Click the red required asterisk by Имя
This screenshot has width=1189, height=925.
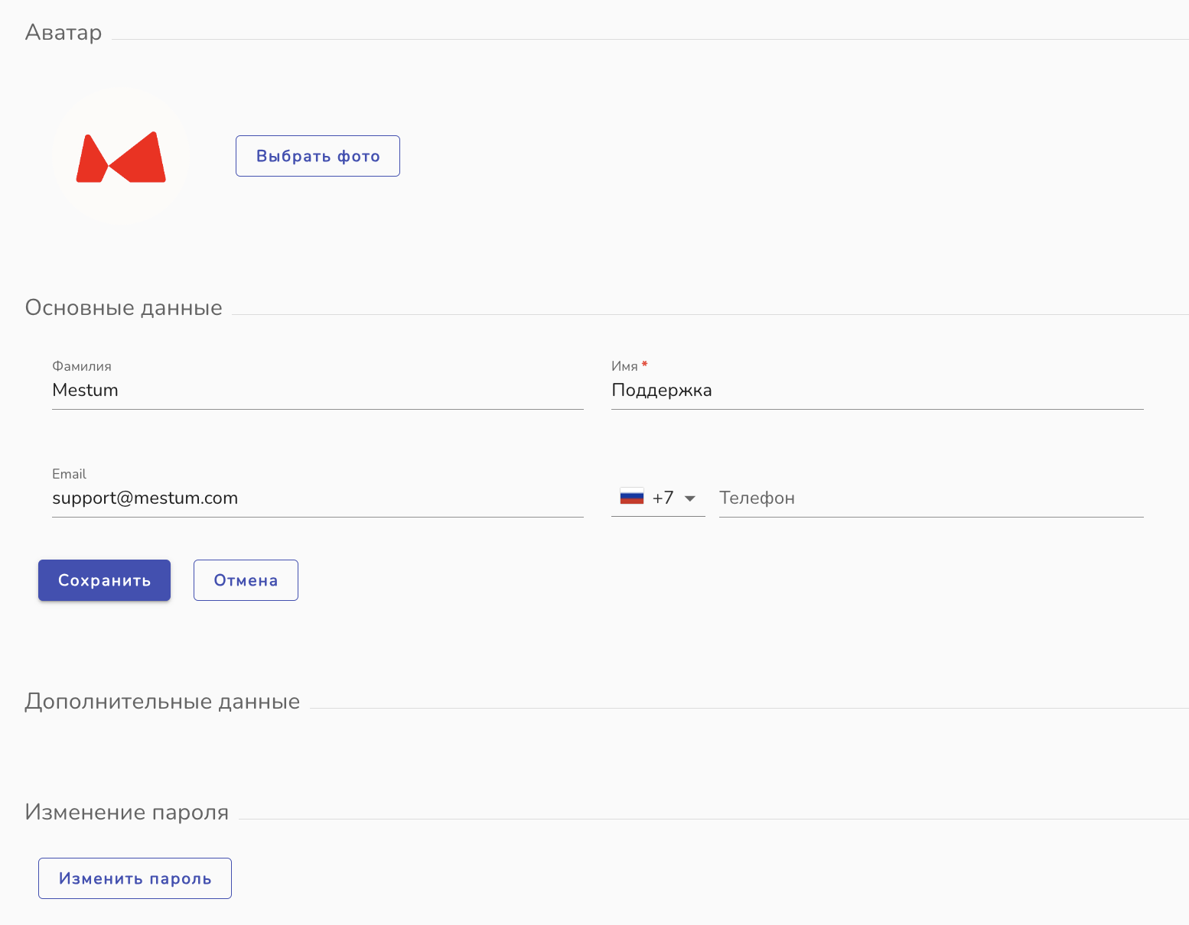tap(645, 365)
